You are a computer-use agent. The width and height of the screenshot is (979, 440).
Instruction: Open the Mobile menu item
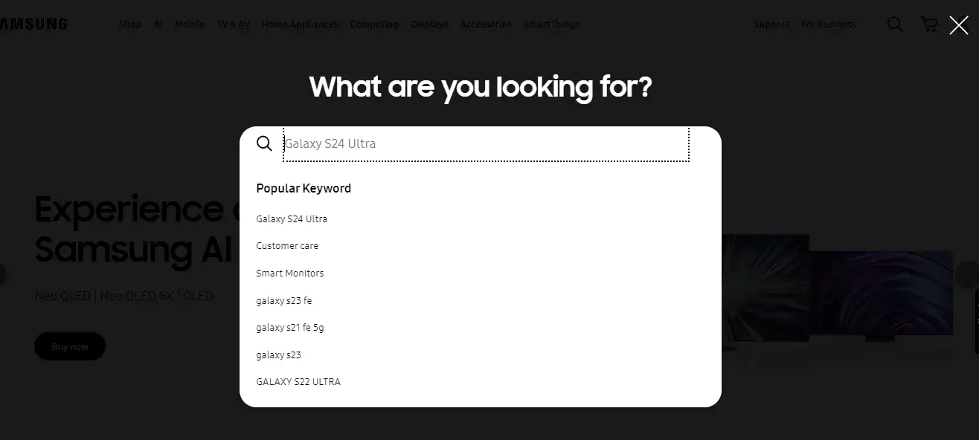point(190,24)
